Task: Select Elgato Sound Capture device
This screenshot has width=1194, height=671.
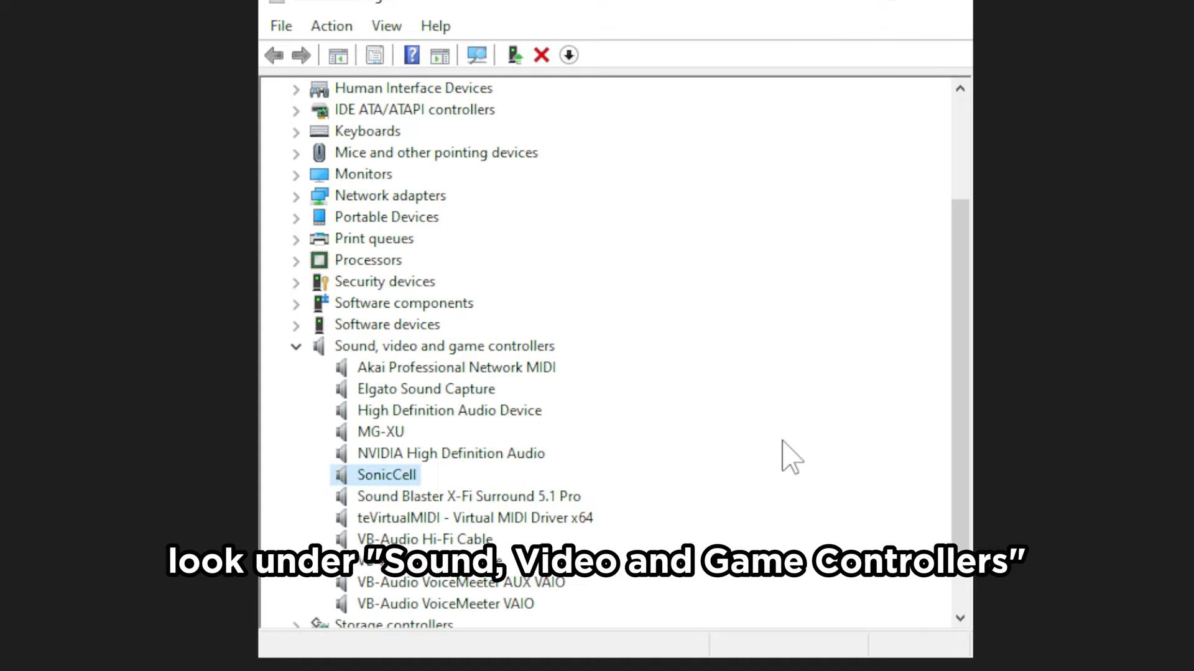Action: point(426,390)
